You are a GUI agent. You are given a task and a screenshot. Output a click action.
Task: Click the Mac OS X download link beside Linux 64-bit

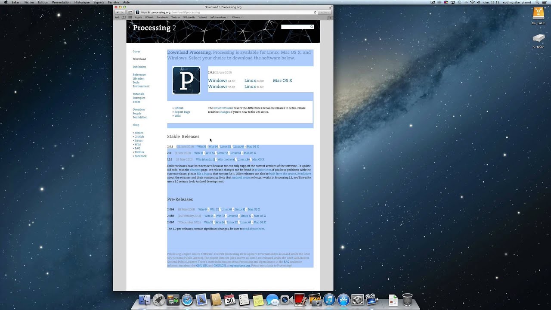click(x=282, y=81)
